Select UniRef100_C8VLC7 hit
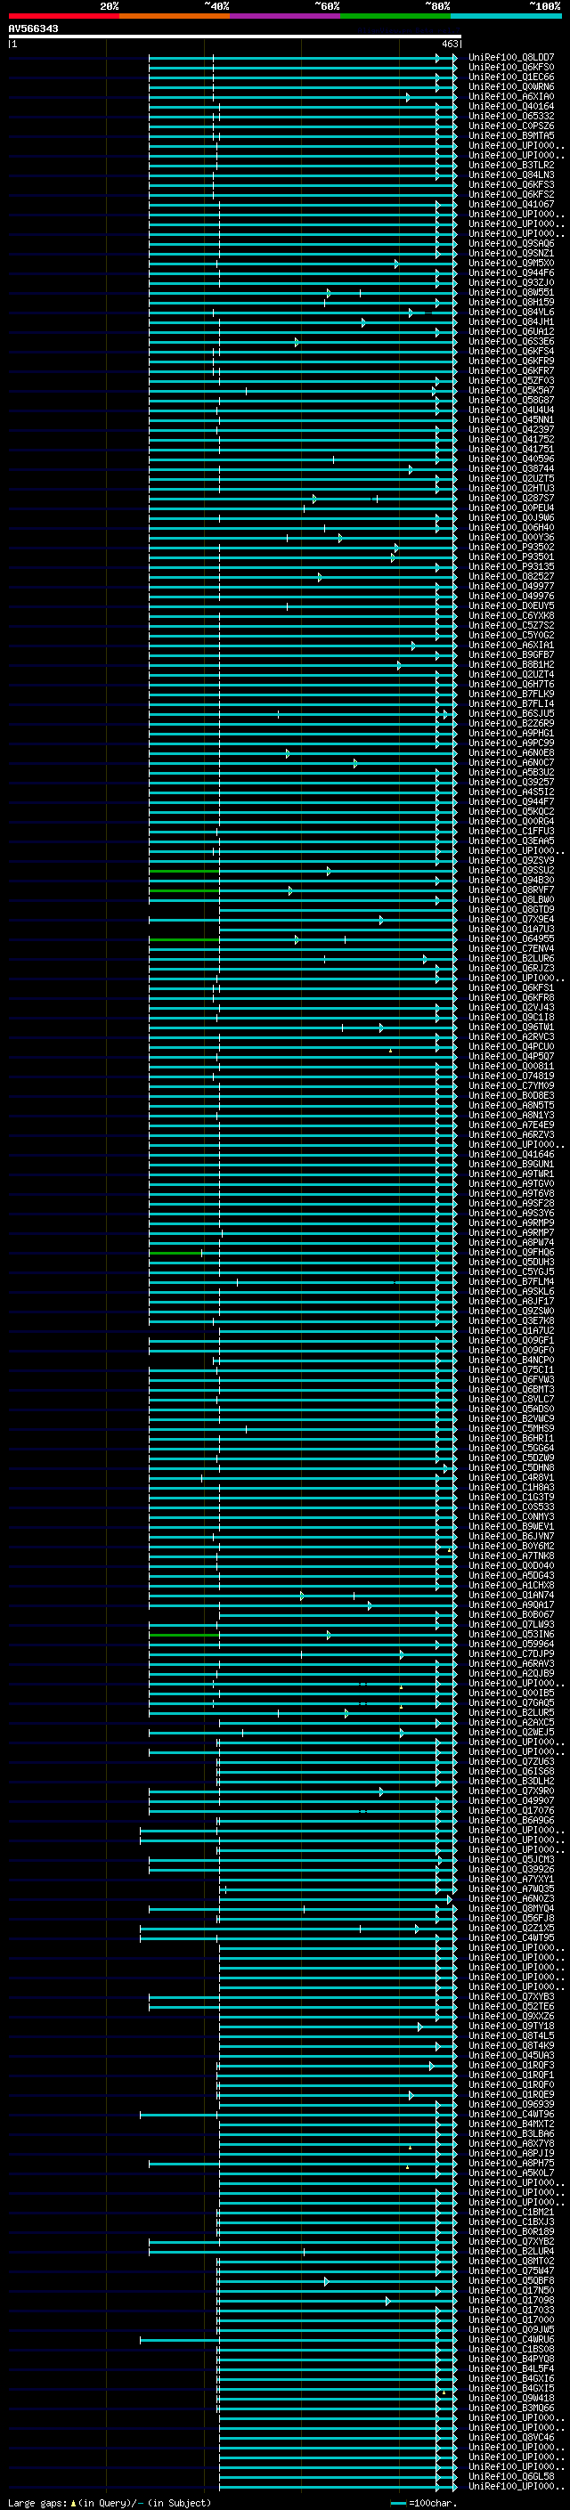570x2510 pixels. (511, 1399)
